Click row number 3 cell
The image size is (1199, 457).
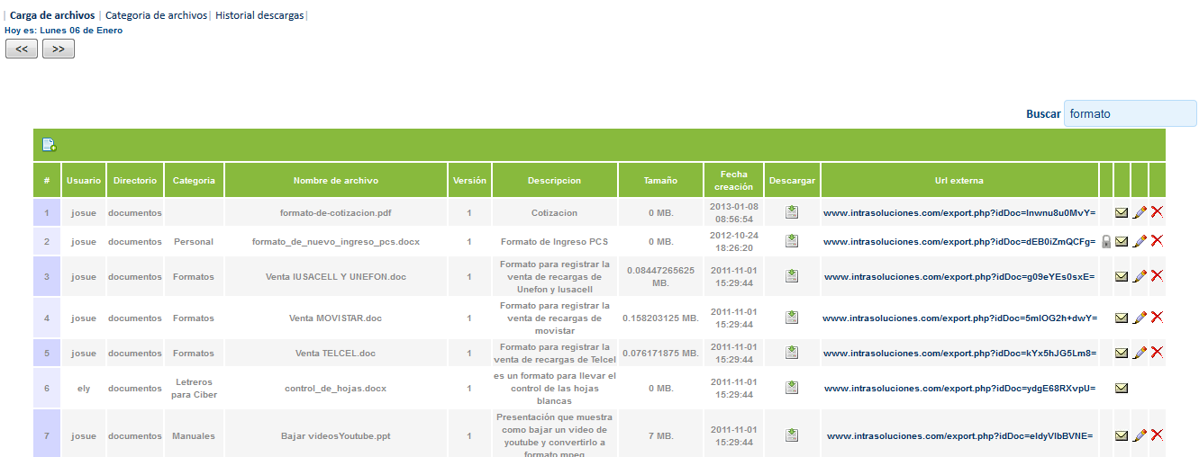(47, 276)
